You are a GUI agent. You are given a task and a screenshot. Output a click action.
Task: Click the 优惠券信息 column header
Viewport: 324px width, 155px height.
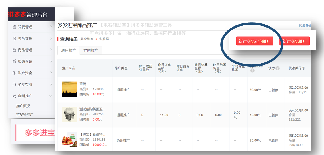[297, 68]
